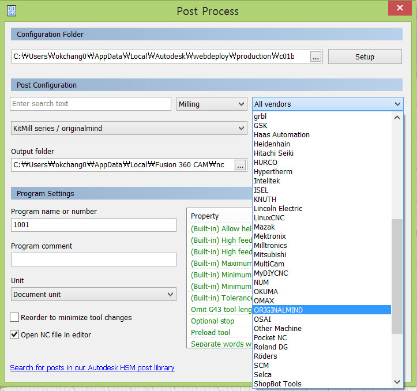Choose MultiCam vendor entry

322,264
